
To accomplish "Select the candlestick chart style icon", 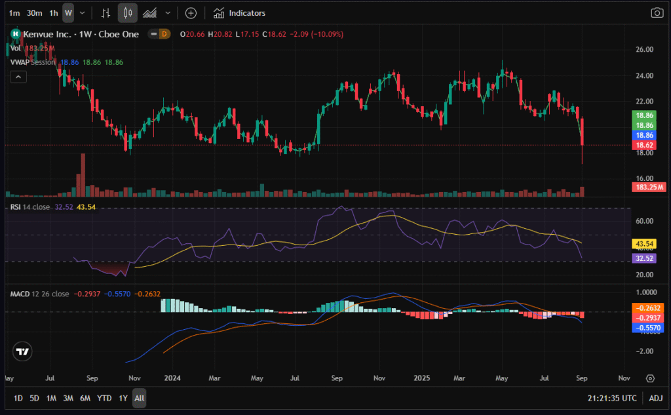I will click(x=128, y=12).
